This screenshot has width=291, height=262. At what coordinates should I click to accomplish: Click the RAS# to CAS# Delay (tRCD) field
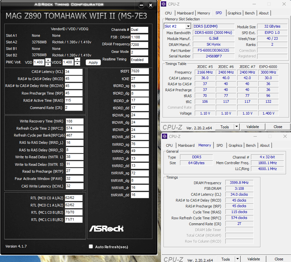pos(74,79)
